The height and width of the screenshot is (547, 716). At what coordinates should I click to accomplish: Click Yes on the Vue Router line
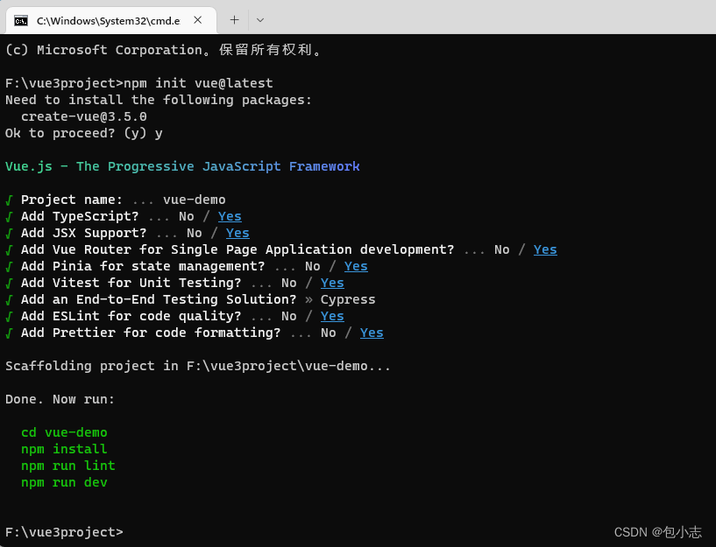[x=545, y=249]
